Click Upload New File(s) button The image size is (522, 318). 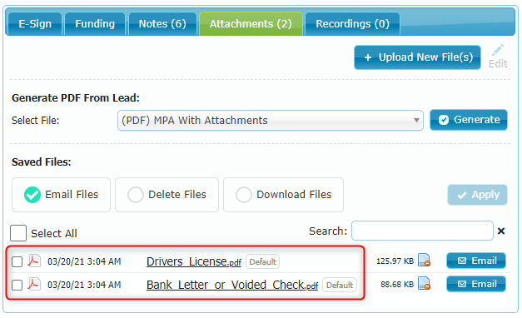(x=417, y=57)
